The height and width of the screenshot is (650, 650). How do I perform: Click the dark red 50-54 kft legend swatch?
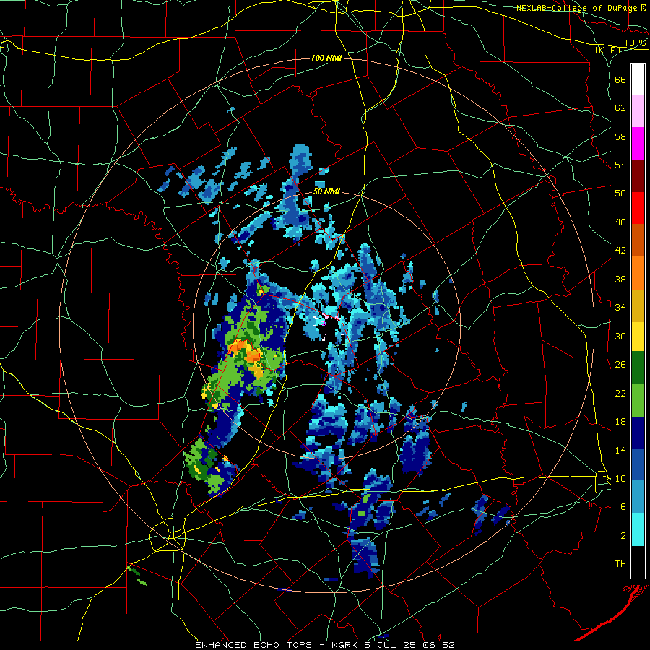pos(638,176)
